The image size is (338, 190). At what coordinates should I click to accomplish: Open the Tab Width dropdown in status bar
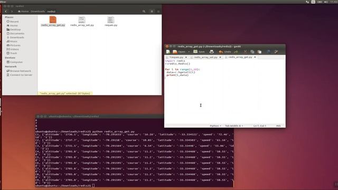click(234, 126)
